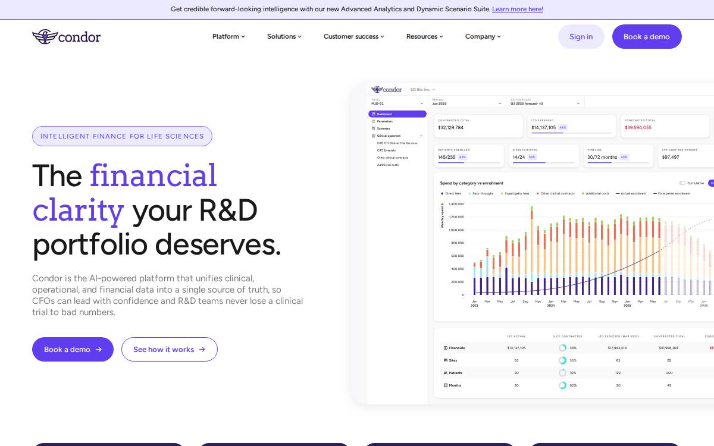Open the Company dropdown menu
Image resolution: width=714 pixels, height=446 pixels.
click(x=483, y=36)
